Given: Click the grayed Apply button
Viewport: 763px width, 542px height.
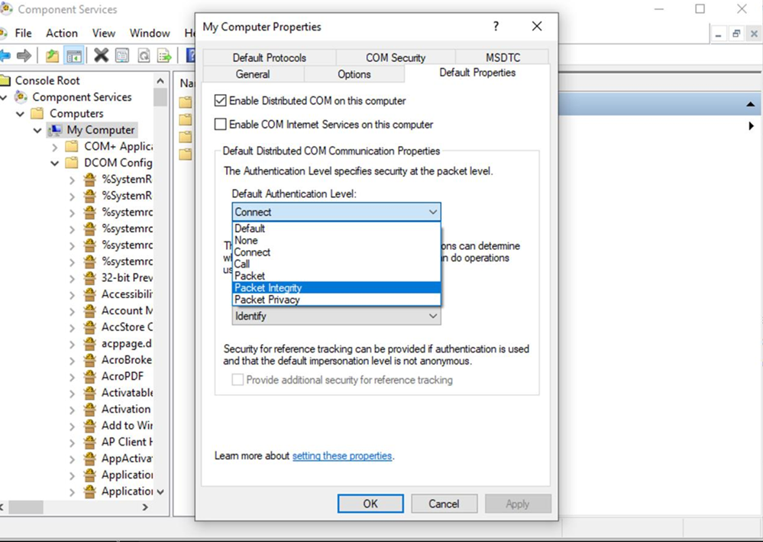Looking at the screenshot, I should 518,504.
